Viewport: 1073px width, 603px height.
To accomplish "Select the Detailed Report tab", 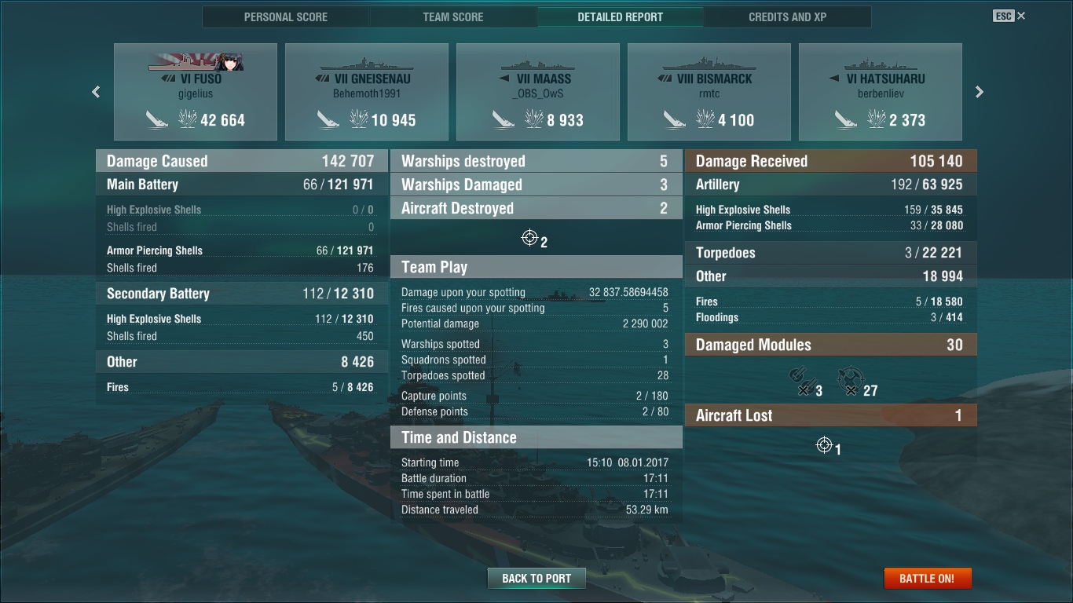I will 621,16.
